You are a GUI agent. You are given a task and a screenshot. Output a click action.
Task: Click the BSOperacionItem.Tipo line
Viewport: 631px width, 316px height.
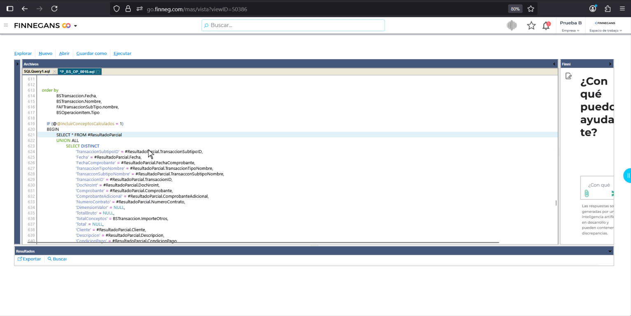(x=78, y=112)
